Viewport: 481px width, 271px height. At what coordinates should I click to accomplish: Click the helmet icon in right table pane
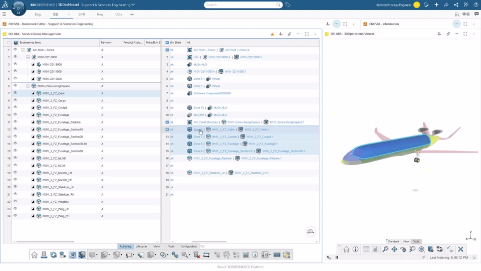click(x=311, y=231)
